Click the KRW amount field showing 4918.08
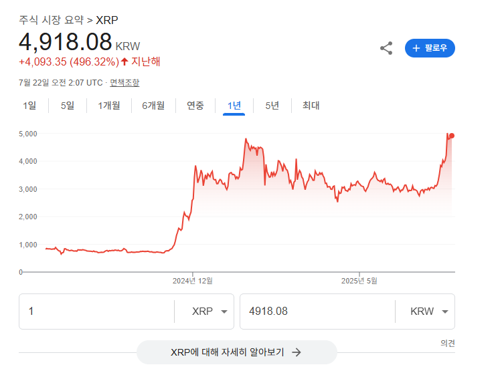 [x=317, y=311]
